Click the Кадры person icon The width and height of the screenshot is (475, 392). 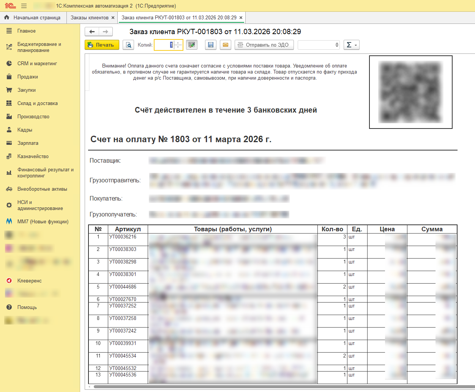9,130
